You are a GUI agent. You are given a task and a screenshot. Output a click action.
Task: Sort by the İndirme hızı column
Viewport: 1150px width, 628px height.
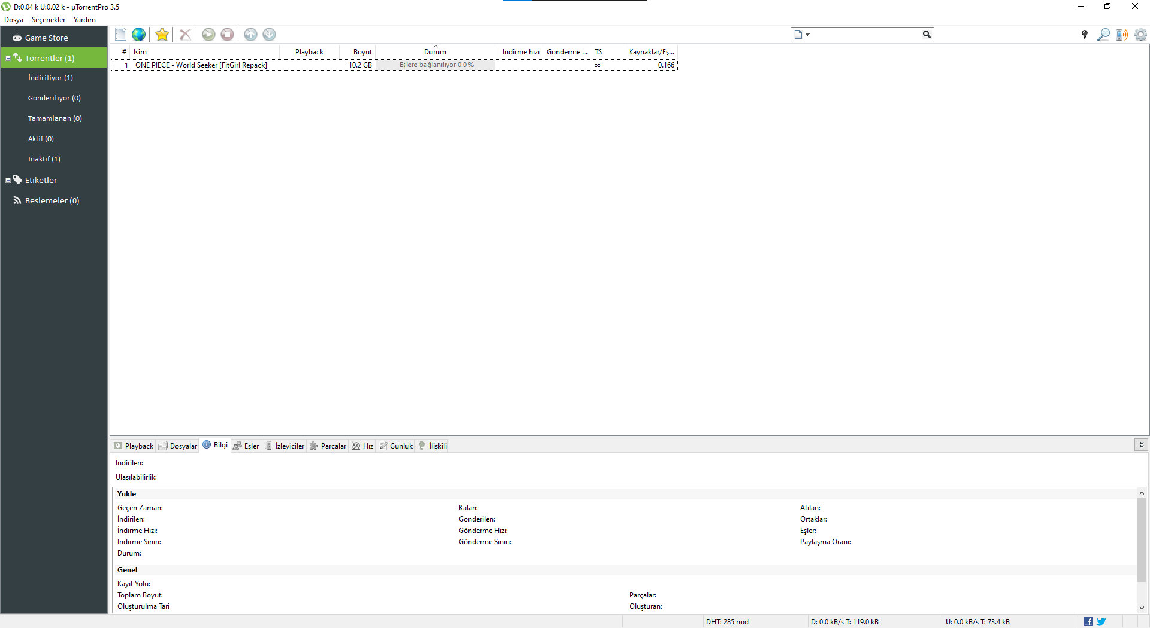(520, 52)
